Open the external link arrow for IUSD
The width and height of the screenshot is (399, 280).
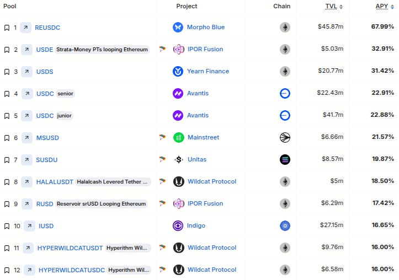(29, 226)
